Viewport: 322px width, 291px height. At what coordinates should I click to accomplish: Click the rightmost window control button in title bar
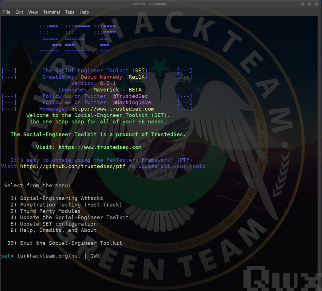317,4
